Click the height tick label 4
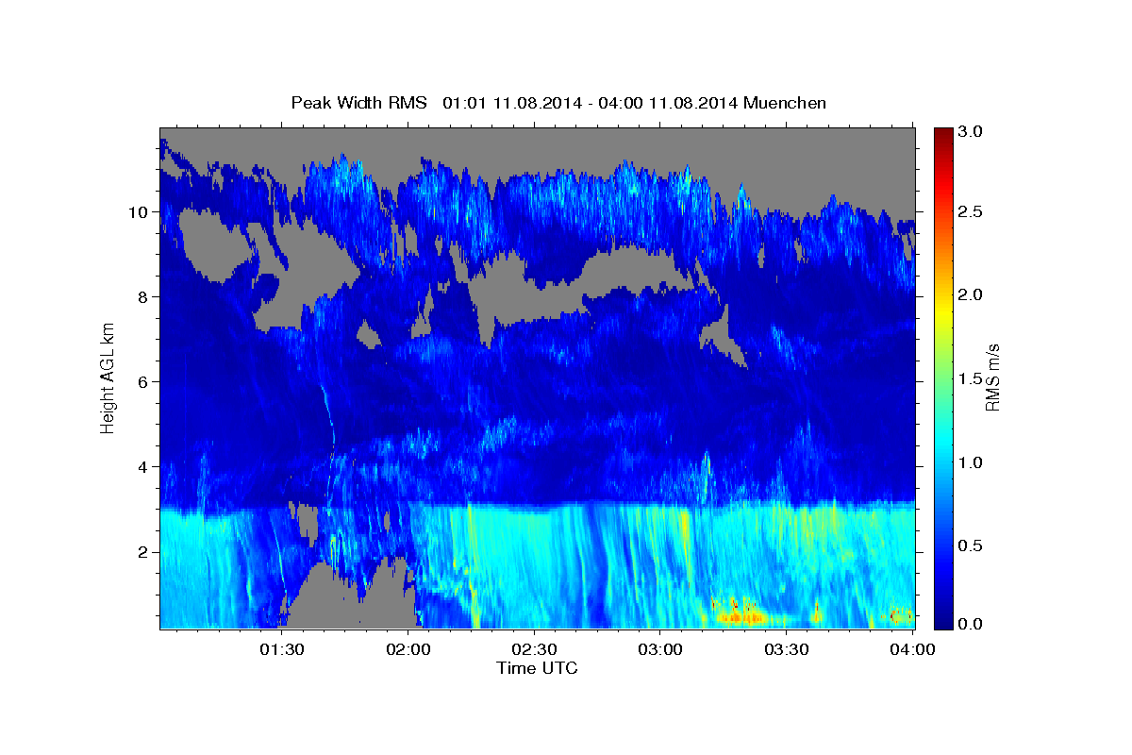 click(144, 466)
